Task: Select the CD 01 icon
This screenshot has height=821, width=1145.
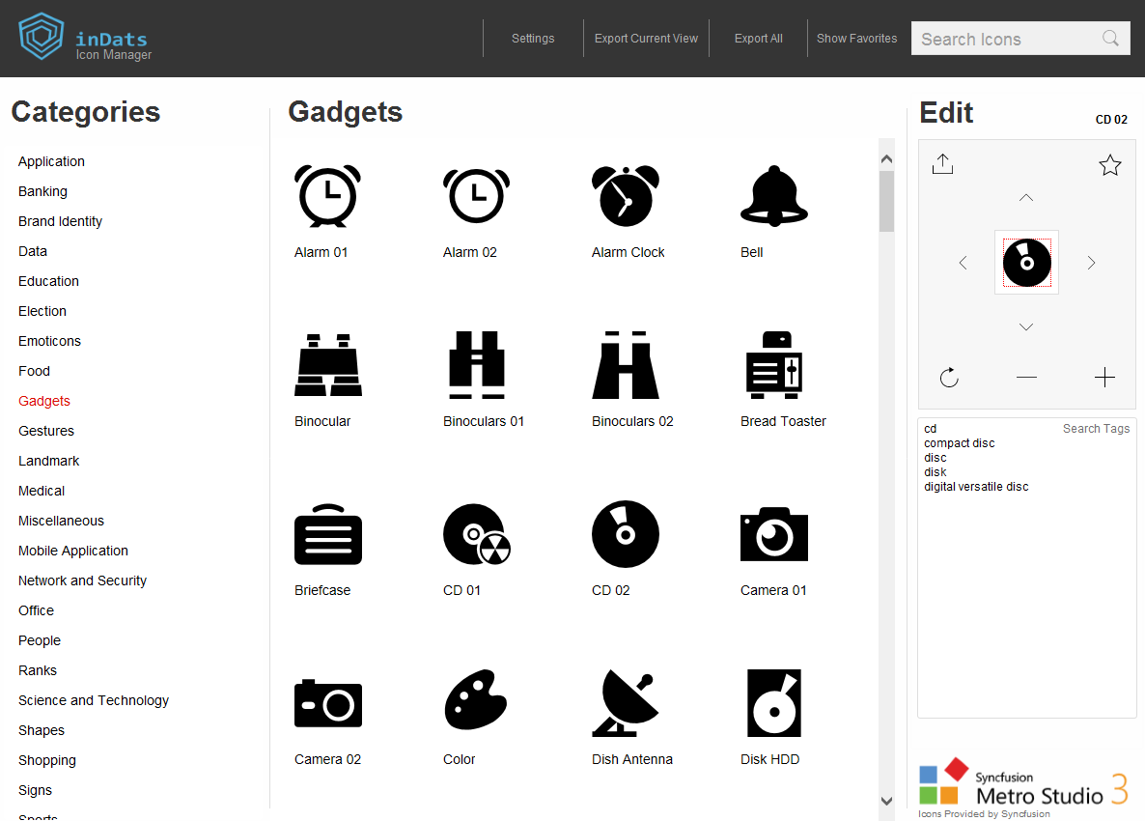Action: [476, 534]
